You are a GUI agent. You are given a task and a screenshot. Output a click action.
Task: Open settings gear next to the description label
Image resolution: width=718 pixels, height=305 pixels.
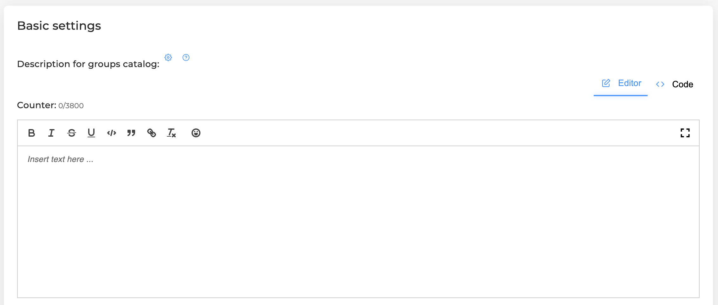click(x=168, y=58)
